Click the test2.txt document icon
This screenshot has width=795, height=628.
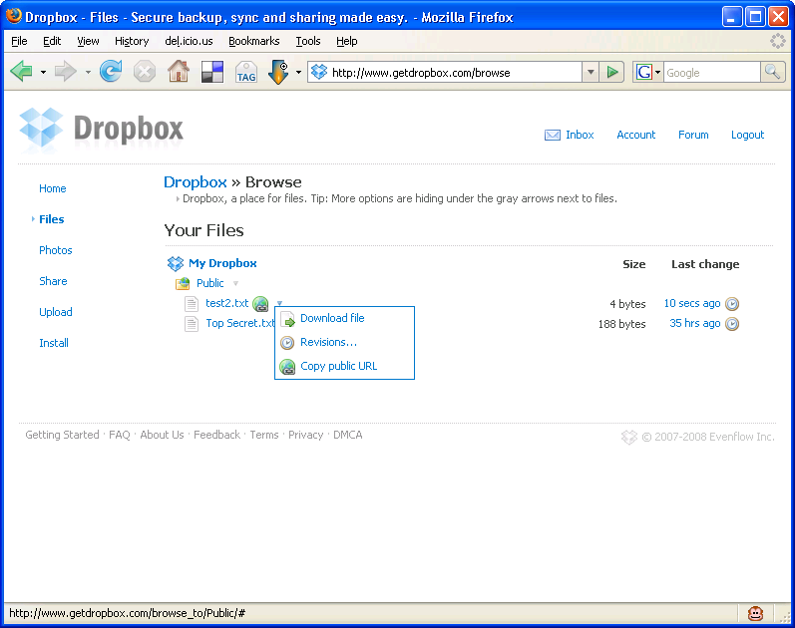click(x=192, y=304)
